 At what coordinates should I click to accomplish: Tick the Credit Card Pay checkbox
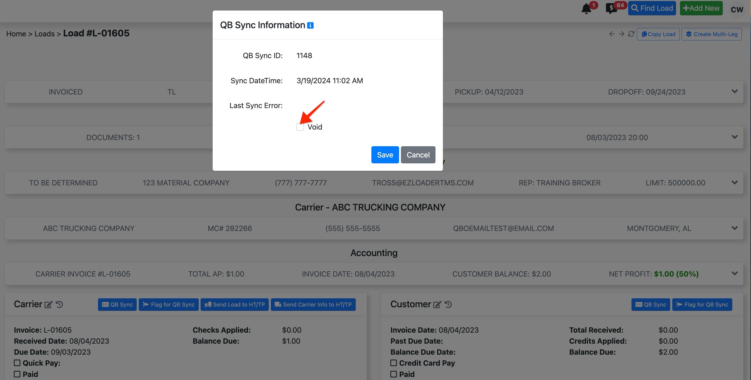coord(393,363)
